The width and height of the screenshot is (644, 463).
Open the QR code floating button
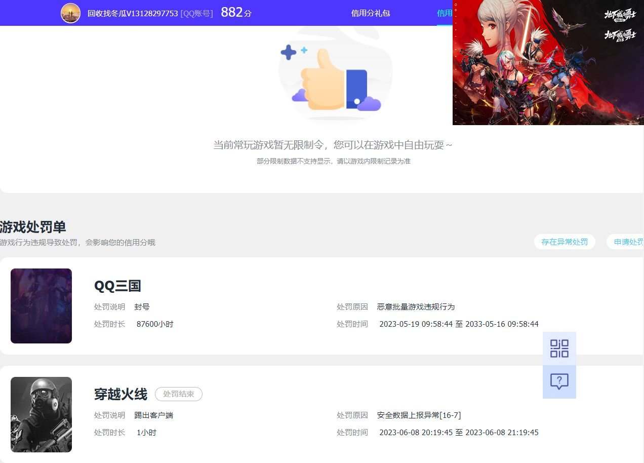pyautogui.click(x=559, y=349)
